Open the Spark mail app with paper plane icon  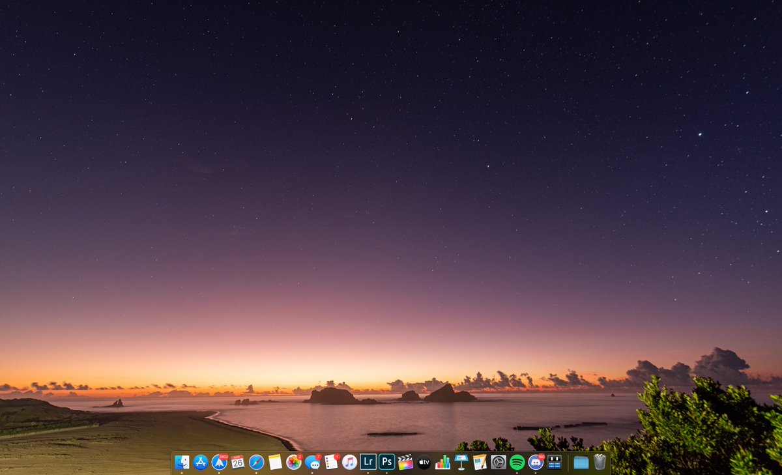pyautogui.click(x=219, y=462)
